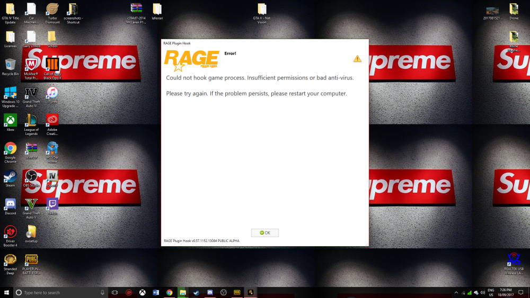
Task: Open the ovisetup installer icon
Action: pos(31,234)
